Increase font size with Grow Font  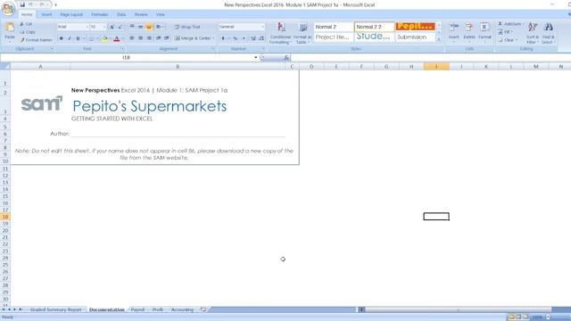[x=112, y=27]
